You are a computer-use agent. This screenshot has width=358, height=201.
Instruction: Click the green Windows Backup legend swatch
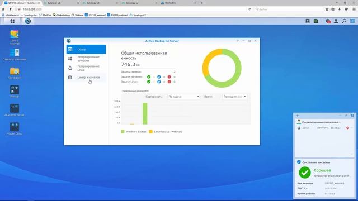123,132
